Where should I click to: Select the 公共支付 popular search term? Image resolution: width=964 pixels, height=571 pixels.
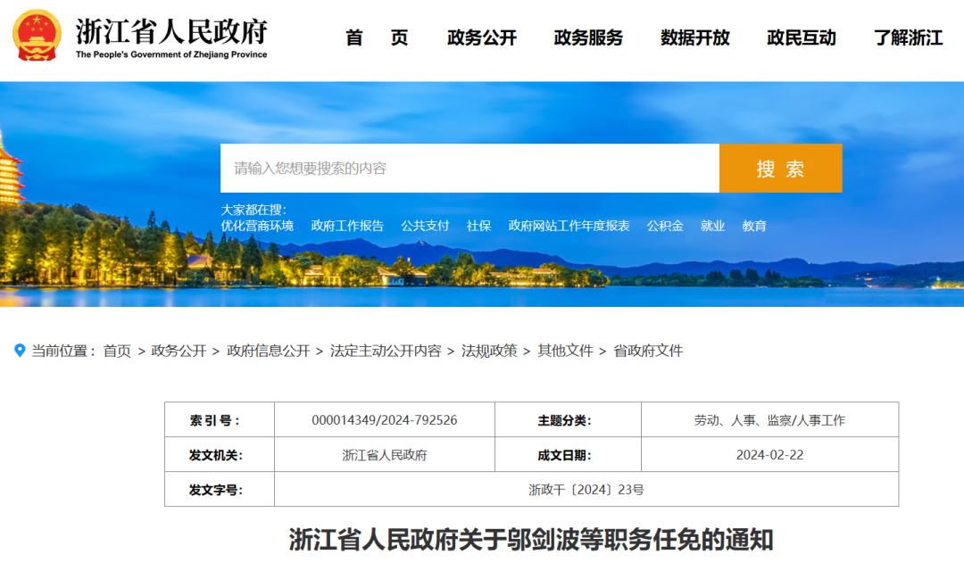[425, 227]
